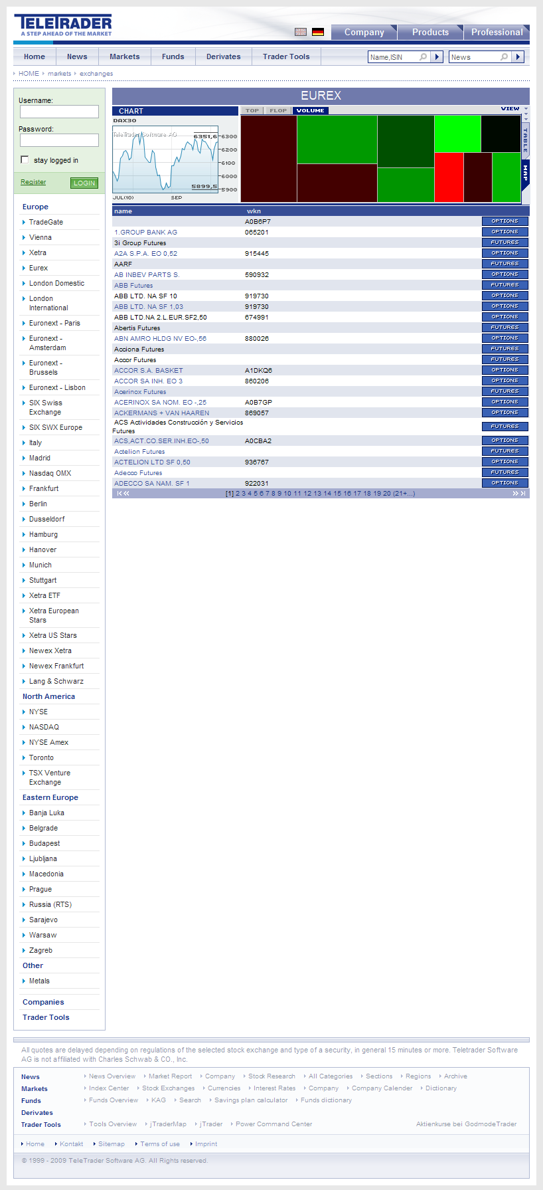Click the markets breadcrumb link
This screenshot has height=1190, width=543.
click(x=59, y=74)
